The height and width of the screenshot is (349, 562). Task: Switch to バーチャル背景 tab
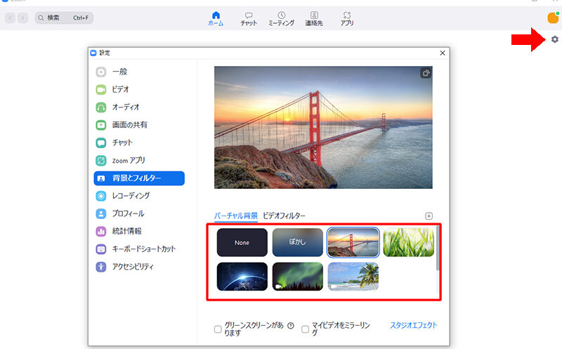[x=236, y=216]
